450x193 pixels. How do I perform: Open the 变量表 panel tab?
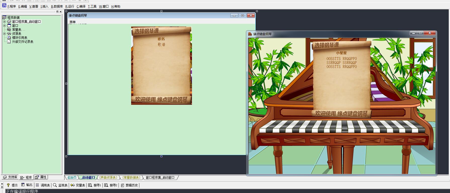[78, 185]
